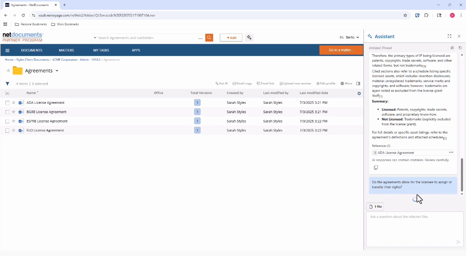Open ADA License Agreement reference link

[396, 153]
